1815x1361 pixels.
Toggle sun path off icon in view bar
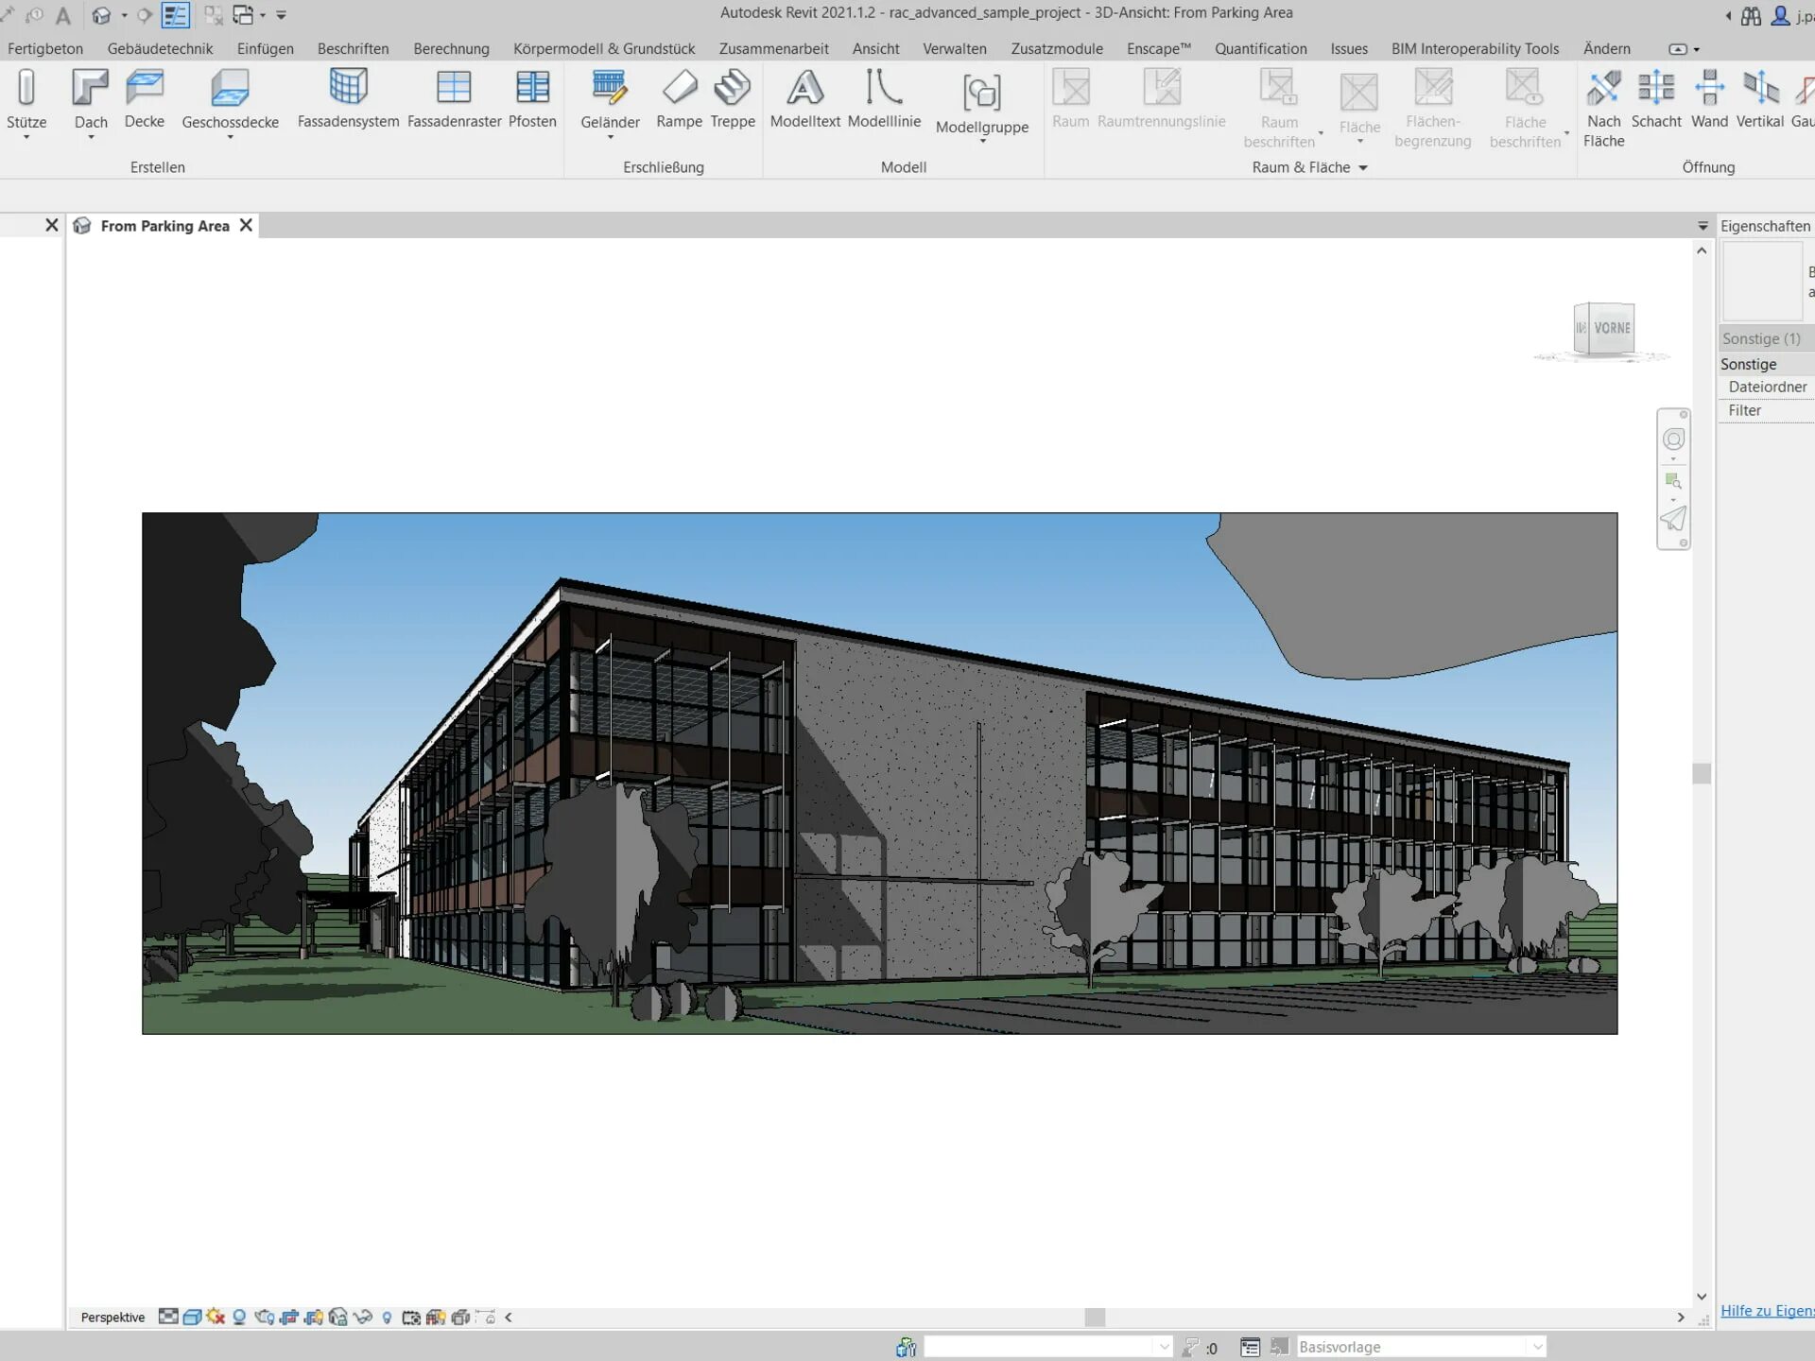point(216,1317)
